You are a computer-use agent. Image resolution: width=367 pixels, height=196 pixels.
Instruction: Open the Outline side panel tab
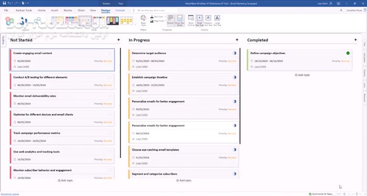3,40
